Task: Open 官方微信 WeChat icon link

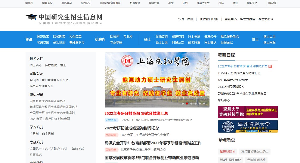Action: coord(247,19)
